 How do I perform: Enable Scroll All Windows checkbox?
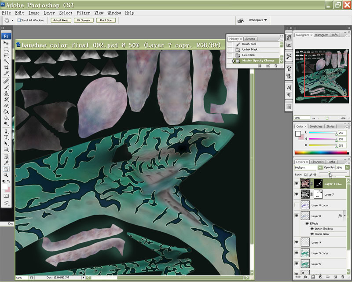pyautogui.click(x=19, y=20)
